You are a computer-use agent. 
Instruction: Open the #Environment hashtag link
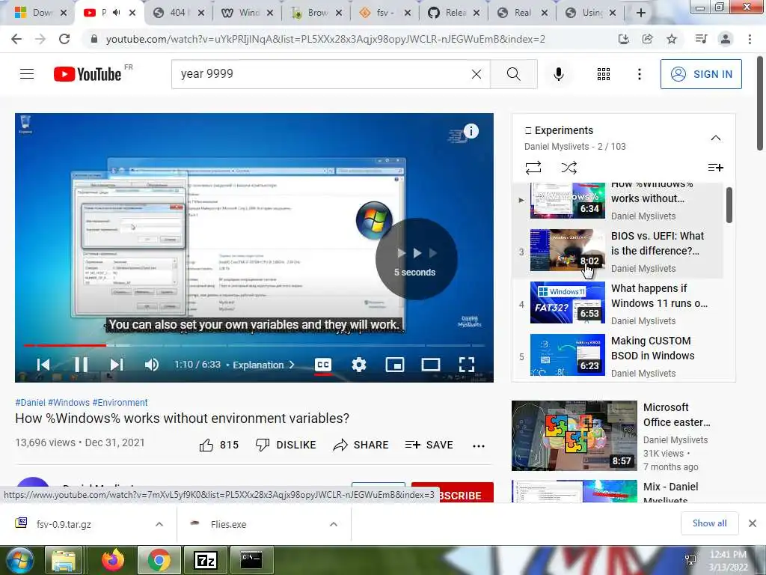coord(120,402)
